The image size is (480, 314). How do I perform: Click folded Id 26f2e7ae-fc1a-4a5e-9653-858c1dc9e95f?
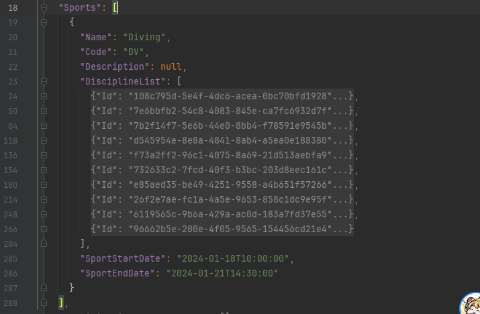[222, 199]
